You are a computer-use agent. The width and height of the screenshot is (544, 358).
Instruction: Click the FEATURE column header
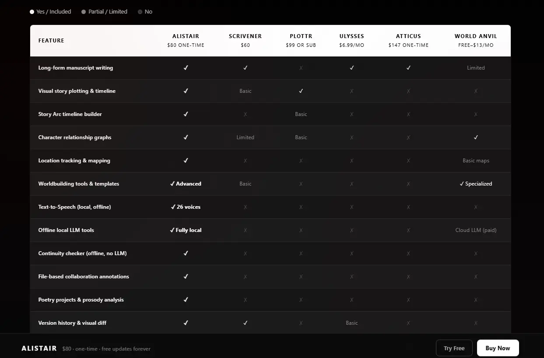[x=51, y=41]
